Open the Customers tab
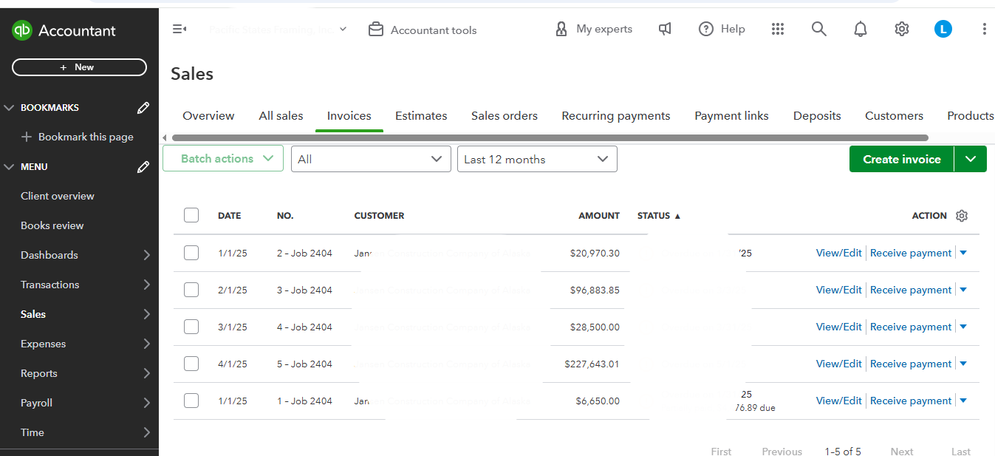Screen dimensions: 995x456 click(894, 116)
